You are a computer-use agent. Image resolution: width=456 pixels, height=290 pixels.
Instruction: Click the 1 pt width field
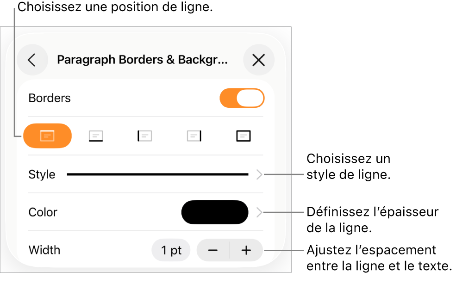point(171,250)
